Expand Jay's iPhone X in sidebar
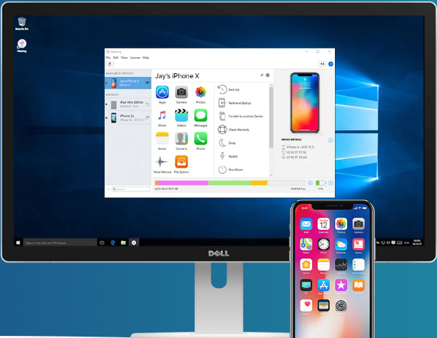The height and width of the screenshot is (338, 437). pyautogui.click(x=106, y=83)
